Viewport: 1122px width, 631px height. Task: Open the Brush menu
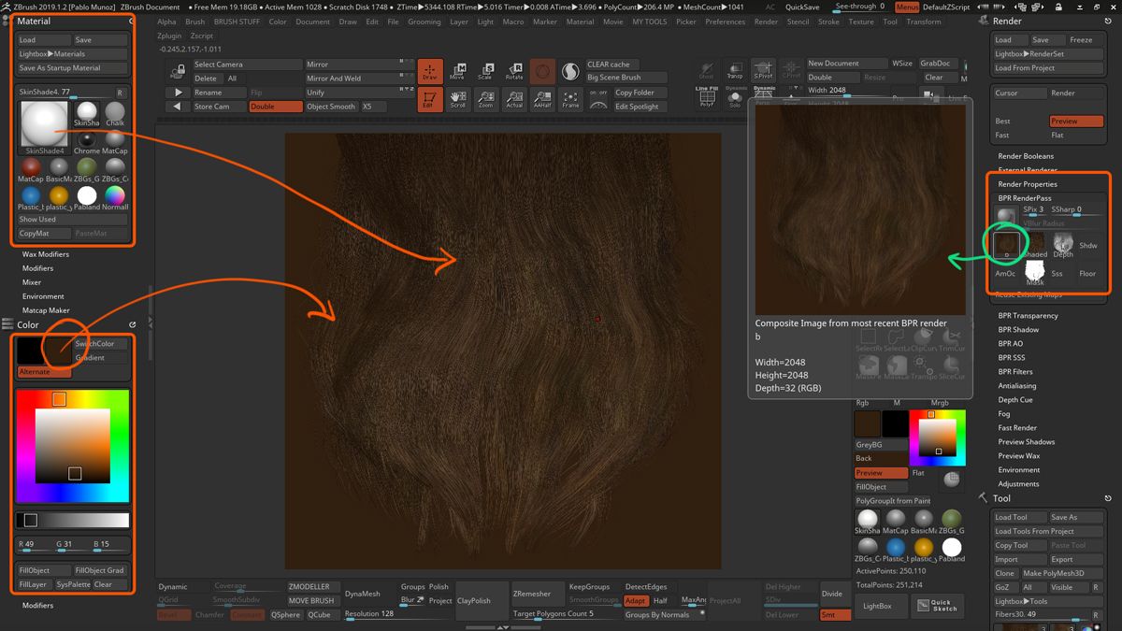[x=194, y=22]
